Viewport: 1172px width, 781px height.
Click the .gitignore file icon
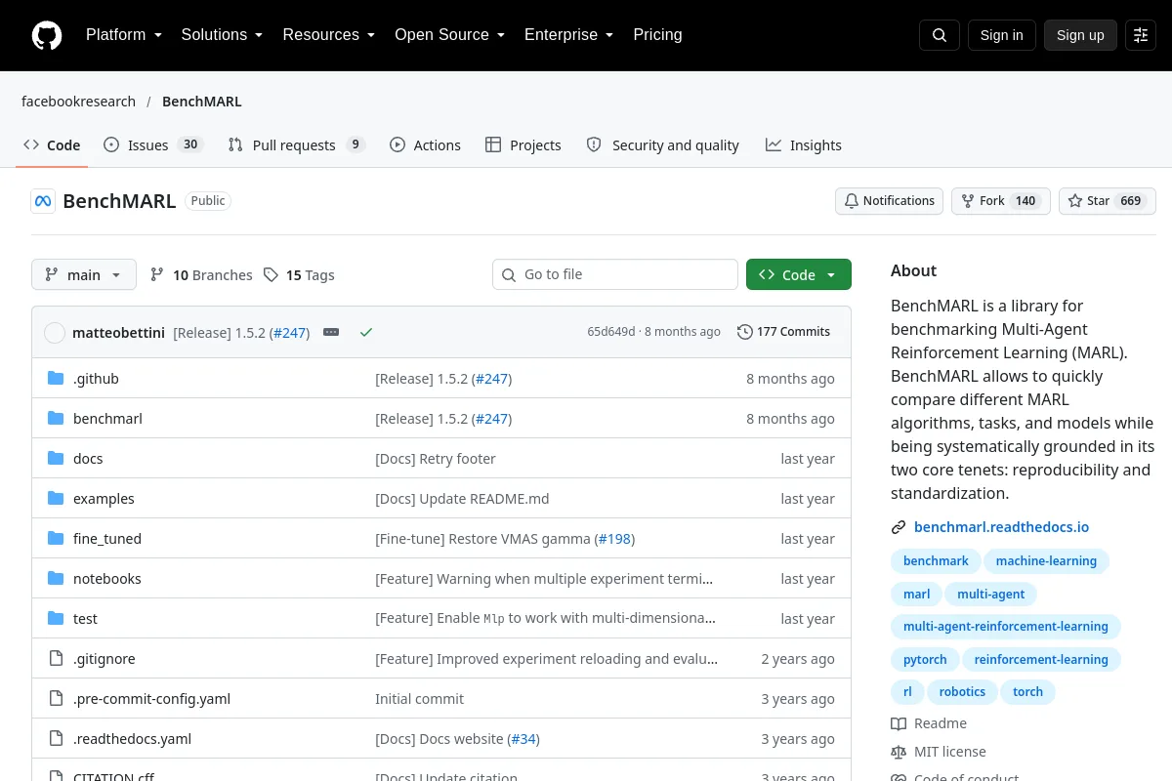coord(56,659)
